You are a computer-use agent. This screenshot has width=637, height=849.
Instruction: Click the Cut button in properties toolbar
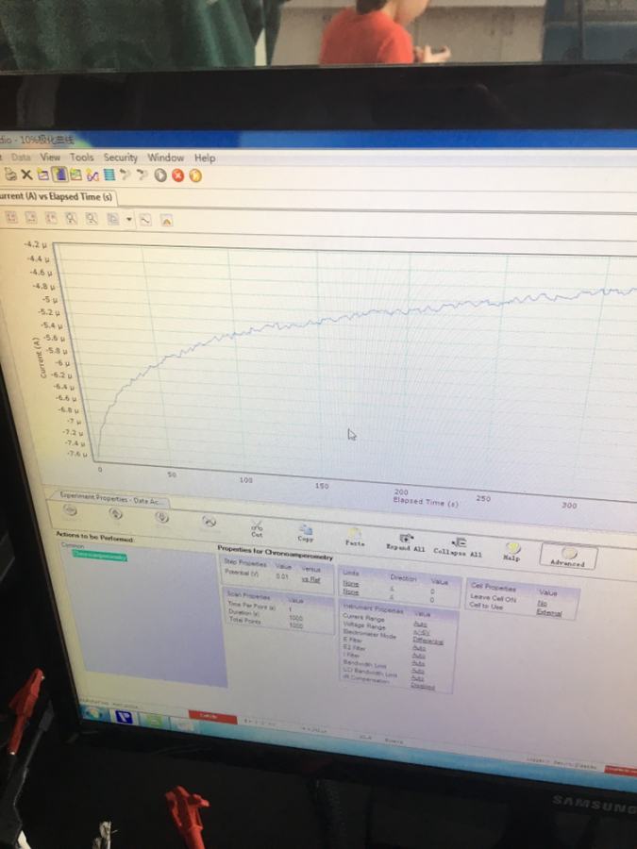click(x=257, y=529)
